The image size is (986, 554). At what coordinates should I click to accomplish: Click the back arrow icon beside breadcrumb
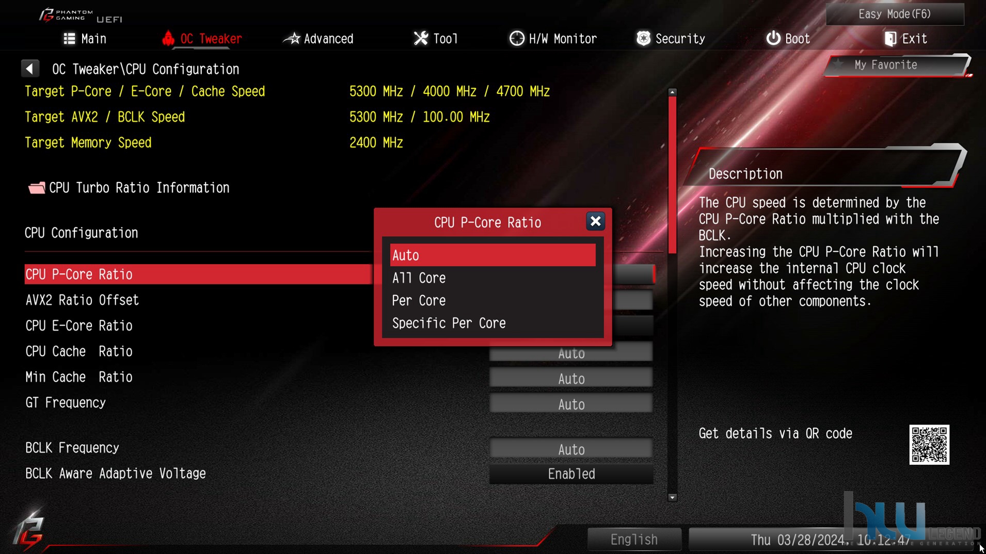click(30, 69)
